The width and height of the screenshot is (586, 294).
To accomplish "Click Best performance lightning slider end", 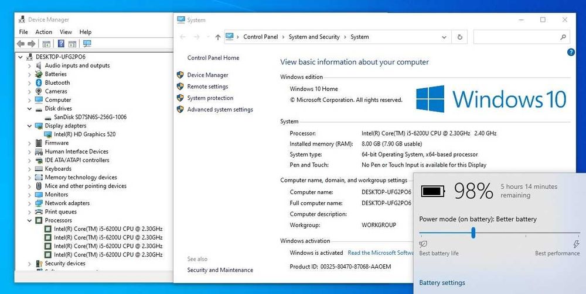I will click(576, 244).
